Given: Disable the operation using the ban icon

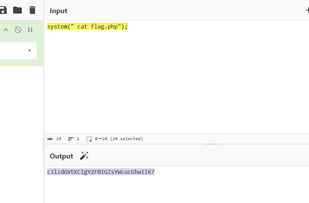Looking at the screenshot, I should (18, 30).
